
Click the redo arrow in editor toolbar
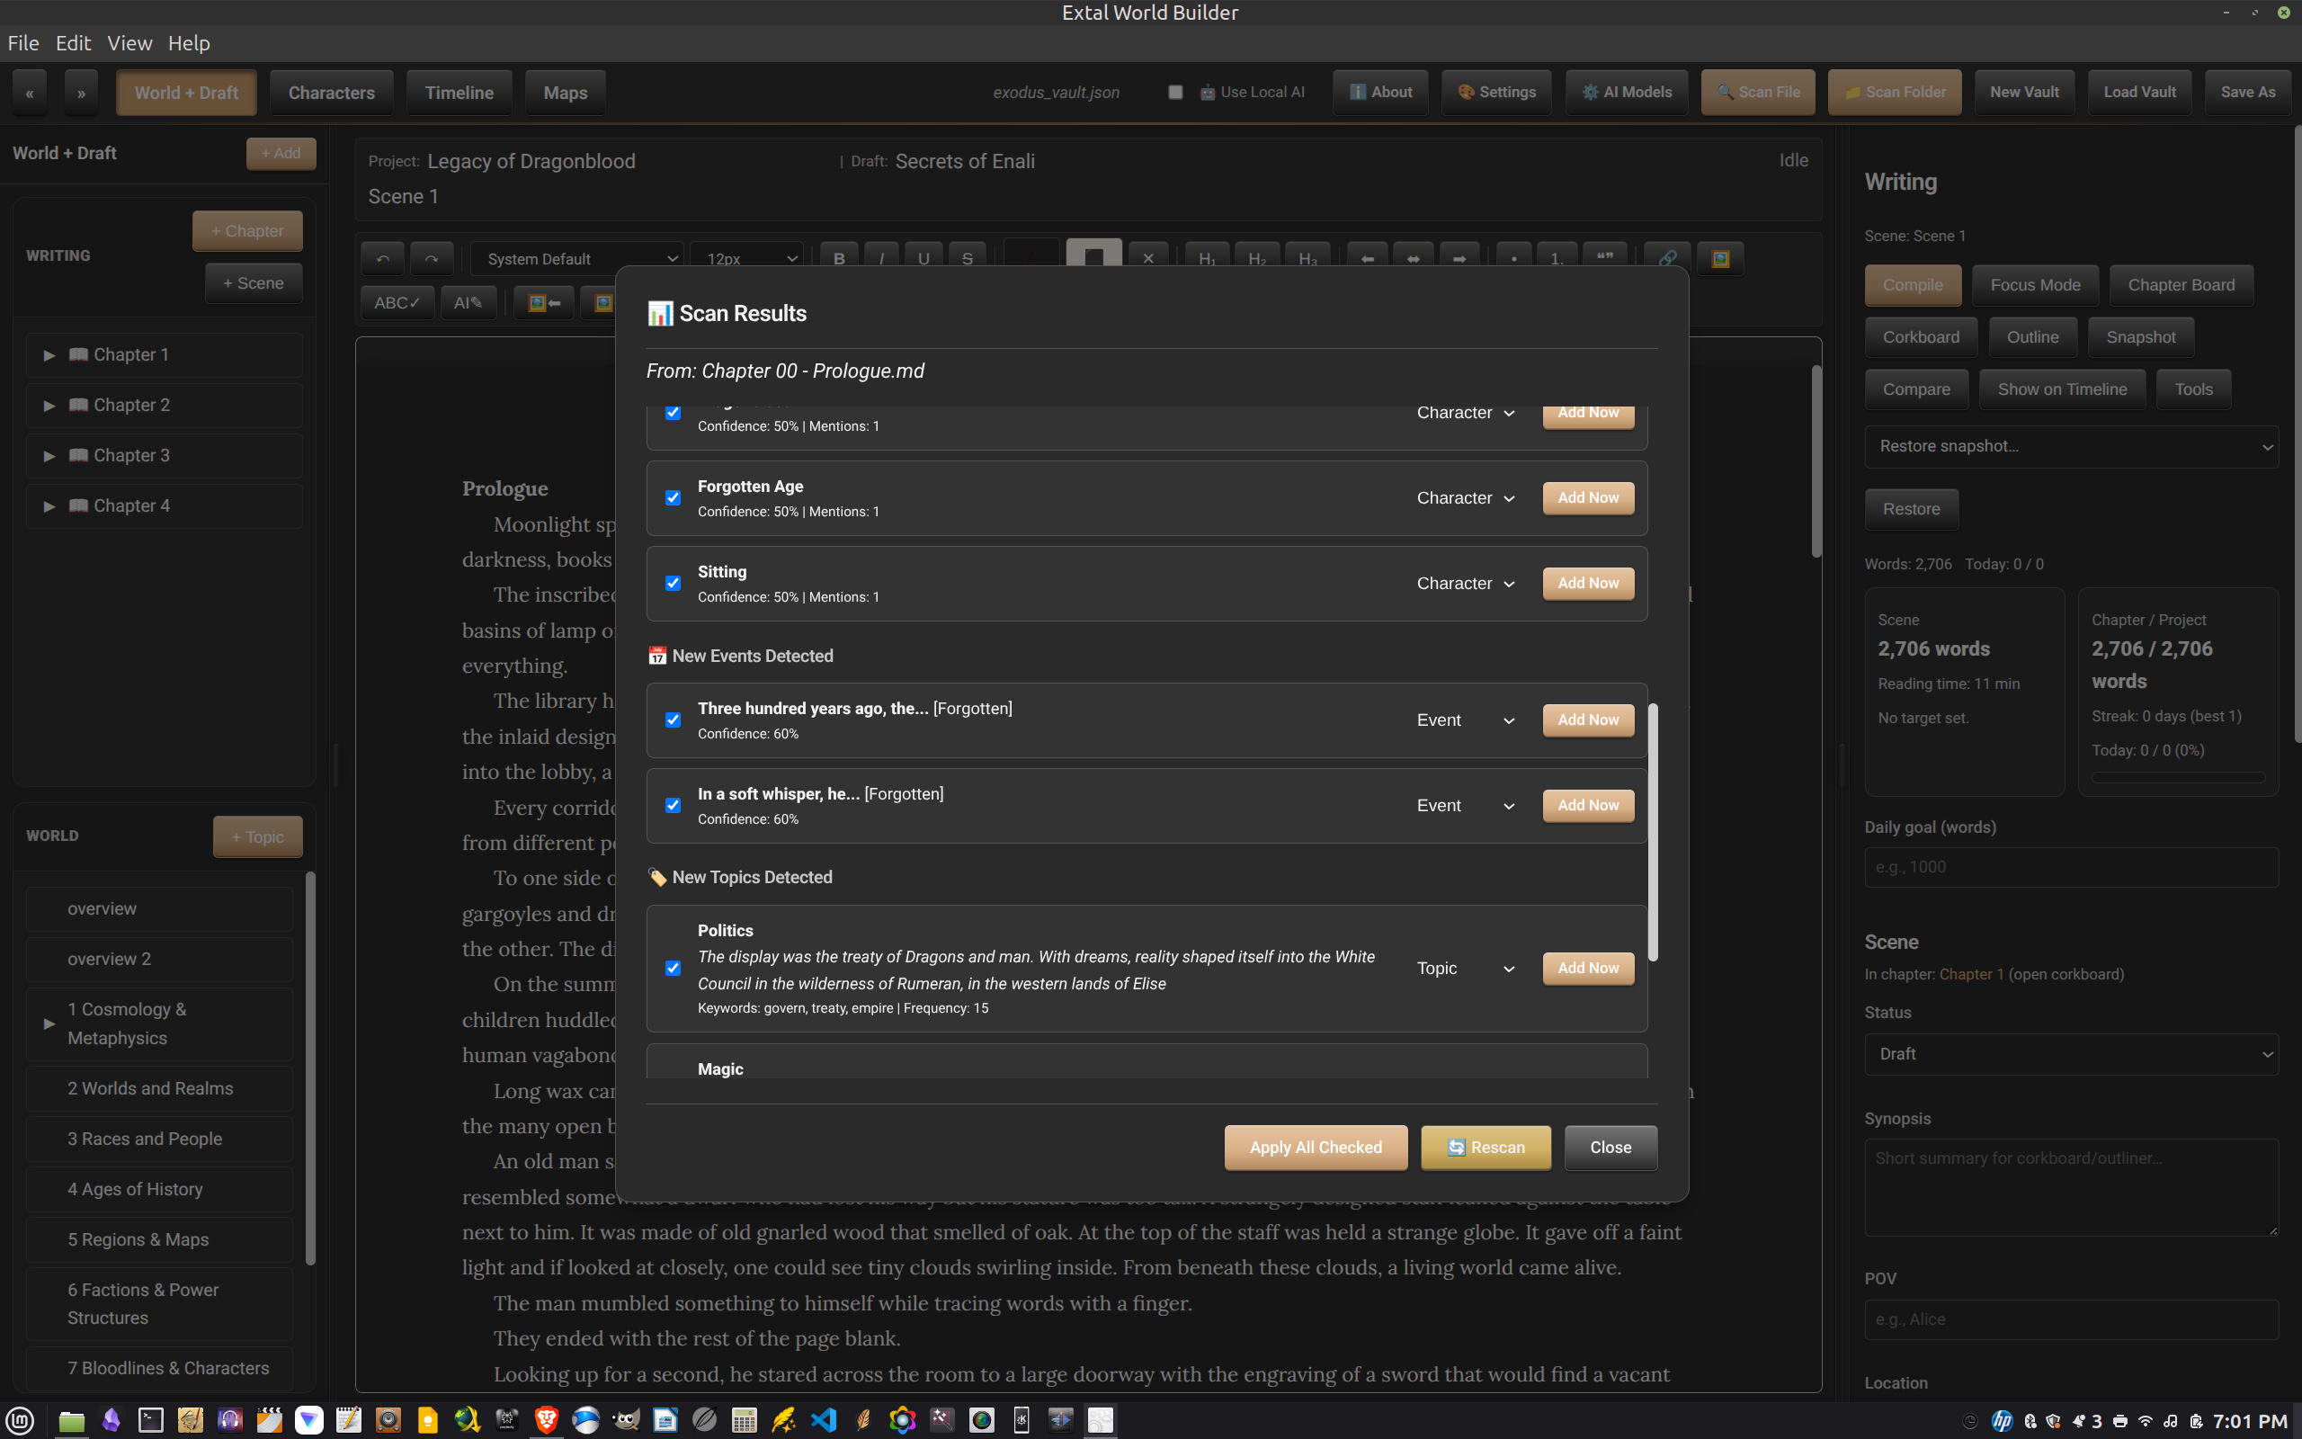pyautogui.click(x=431, y=258)
